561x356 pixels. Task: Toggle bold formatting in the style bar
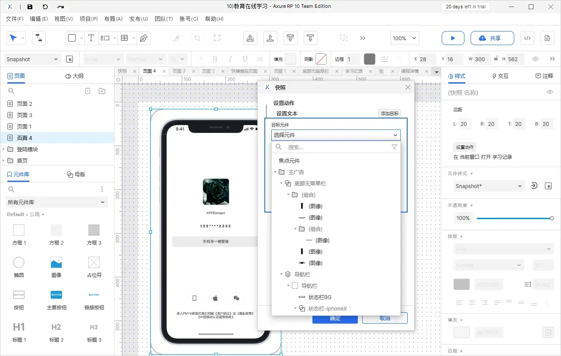[215, 59]
